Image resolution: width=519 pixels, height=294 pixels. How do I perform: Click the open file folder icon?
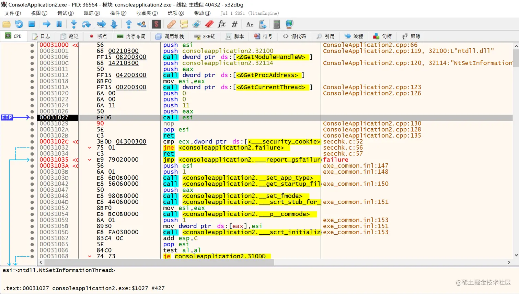7,24
